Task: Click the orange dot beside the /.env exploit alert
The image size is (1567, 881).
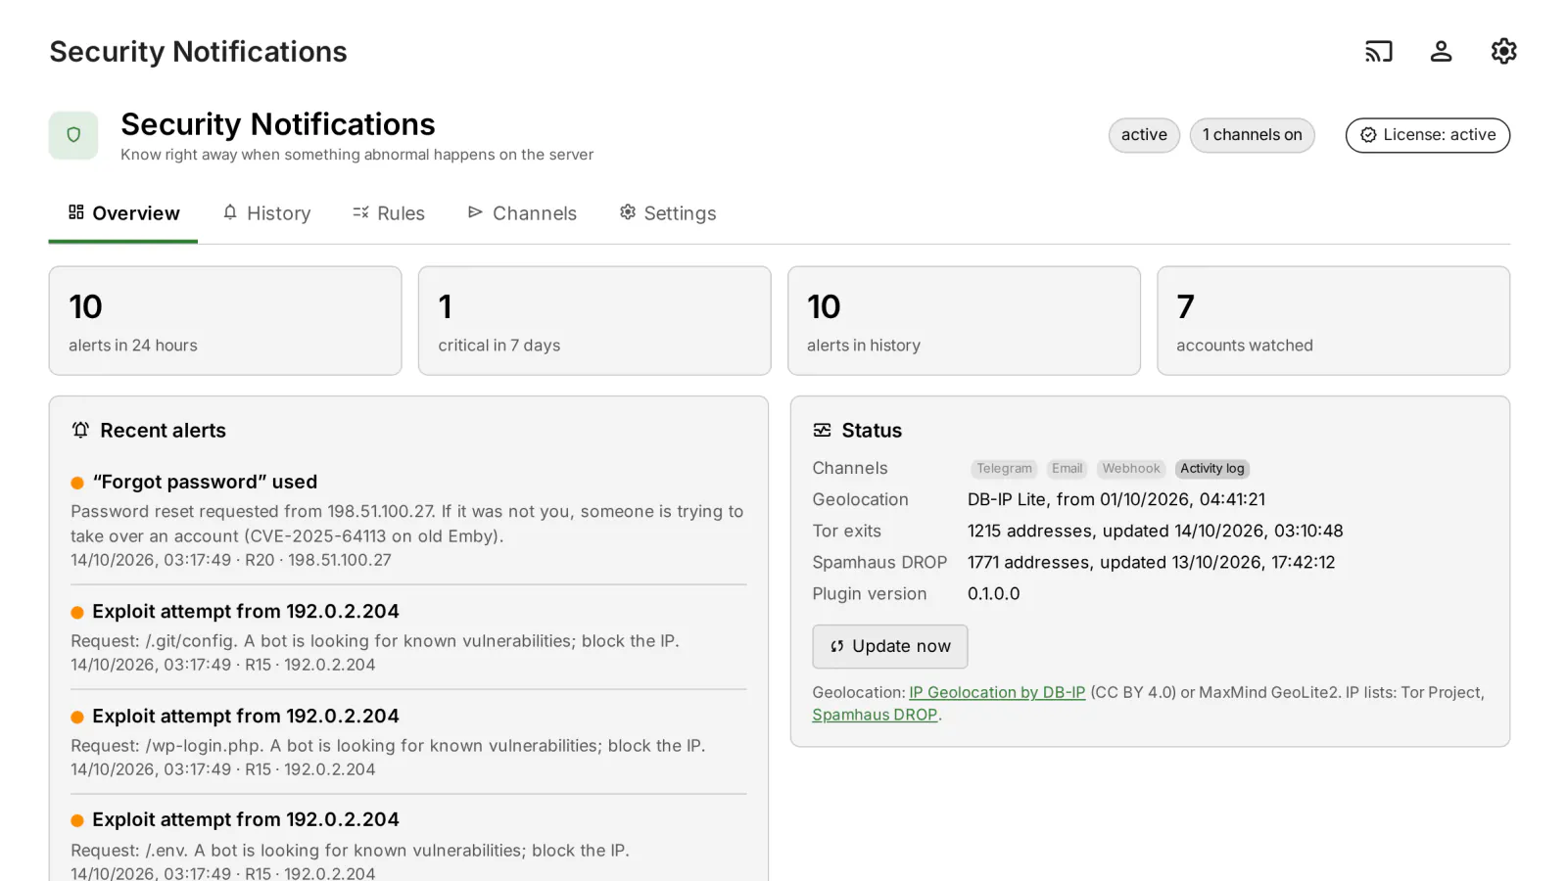Action: [x=76, y=821]
